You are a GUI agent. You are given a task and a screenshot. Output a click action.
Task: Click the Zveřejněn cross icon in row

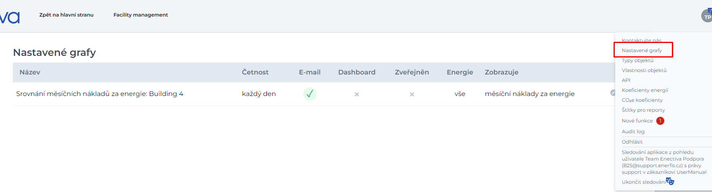(412, 94)
